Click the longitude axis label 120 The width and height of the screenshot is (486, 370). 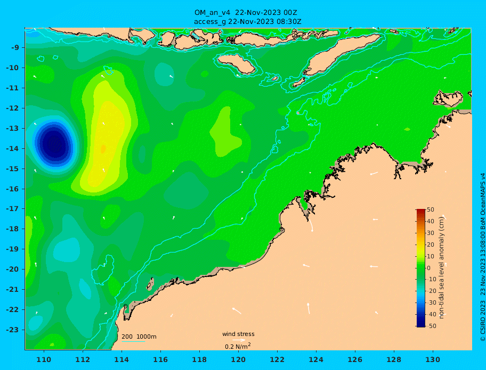(x=238, y=360)
